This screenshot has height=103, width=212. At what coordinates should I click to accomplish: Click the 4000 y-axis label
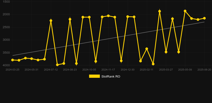tap(6, 65)
